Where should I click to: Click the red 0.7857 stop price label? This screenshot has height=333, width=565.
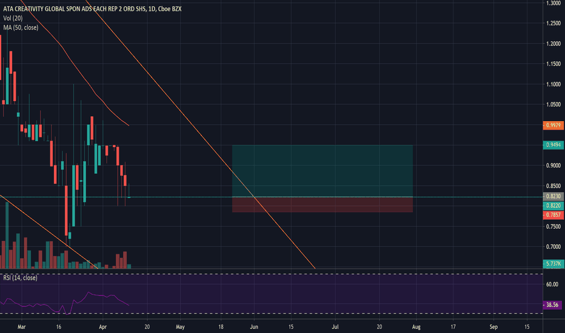(x=553, y=215)
